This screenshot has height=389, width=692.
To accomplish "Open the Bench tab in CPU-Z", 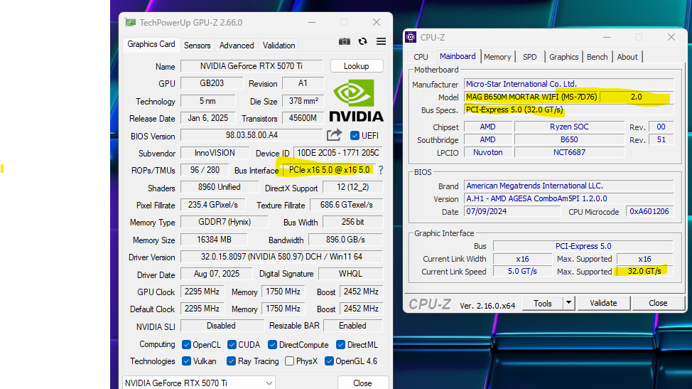I will 597,57.
